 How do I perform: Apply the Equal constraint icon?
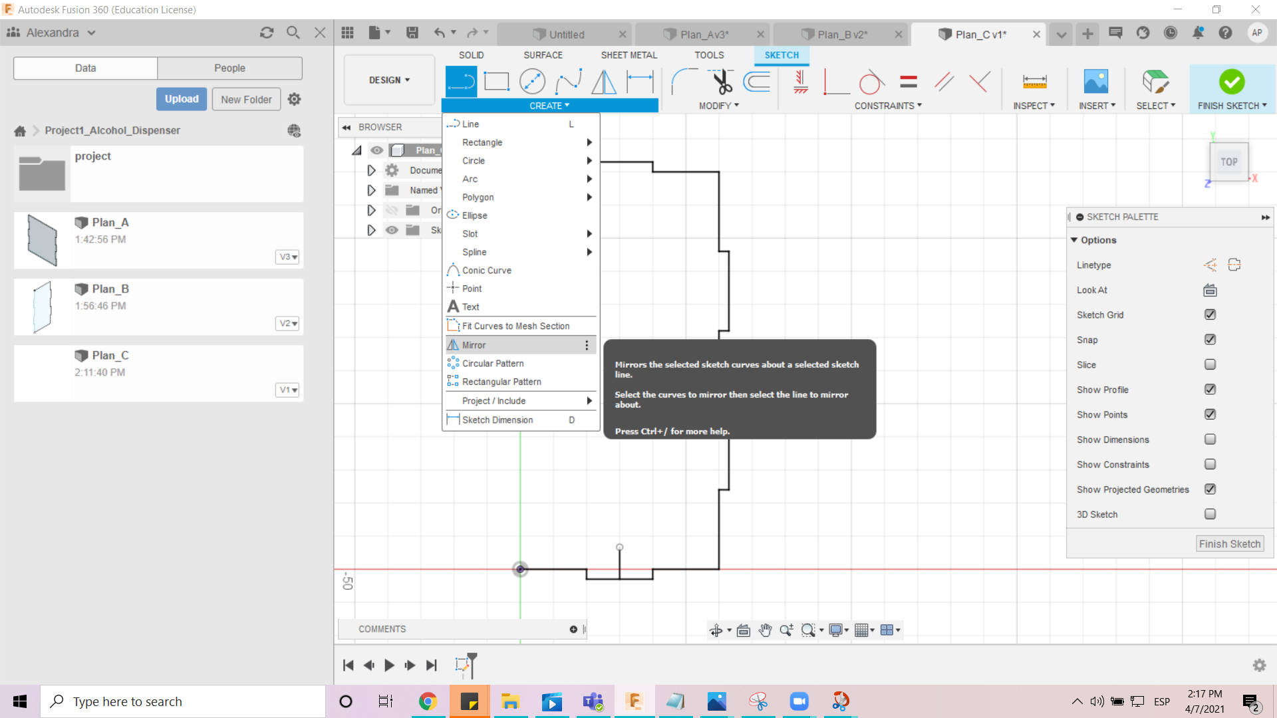pyautogui.click(x=908, y=82)
